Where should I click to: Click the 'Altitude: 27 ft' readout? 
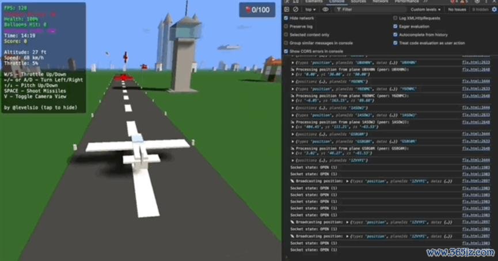pyautogui.click(x=25, y=52)
